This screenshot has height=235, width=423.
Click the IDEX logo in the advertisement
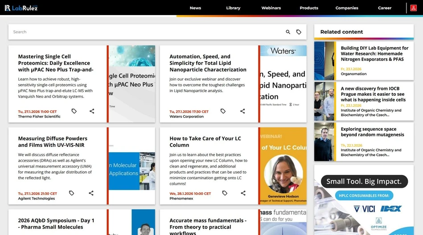tap(391, 209)
